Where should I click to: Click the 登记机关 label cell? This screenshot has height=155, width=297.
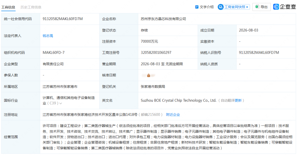point(119,87)
